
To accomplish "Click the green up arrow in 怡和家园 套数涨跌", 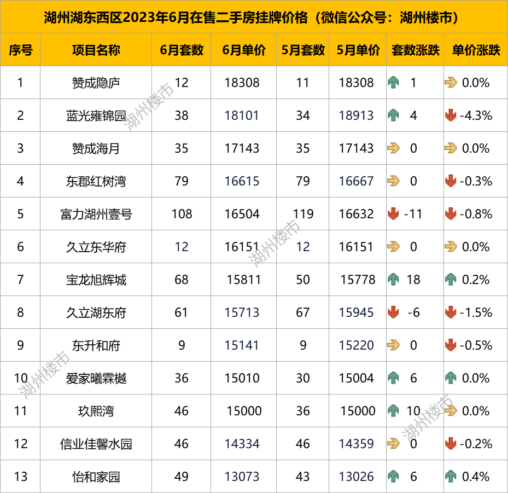I will [393, 477].
